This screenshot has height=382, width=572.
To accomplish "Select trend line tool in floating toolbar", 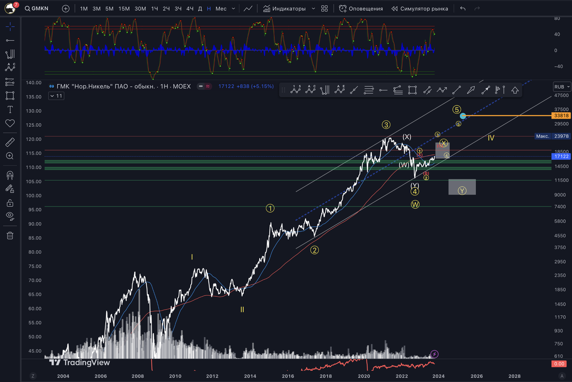I will click(456, 89).
